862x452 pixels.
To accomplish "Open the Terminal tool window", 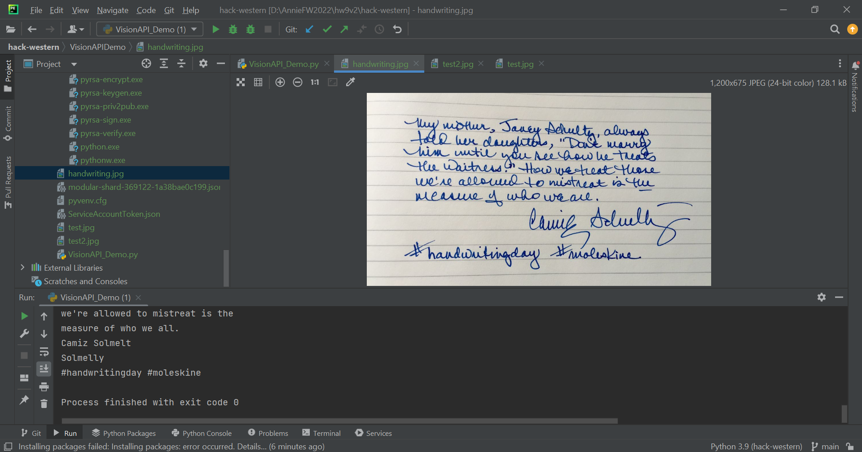I will pyautogui.click(x=321, y=433).
